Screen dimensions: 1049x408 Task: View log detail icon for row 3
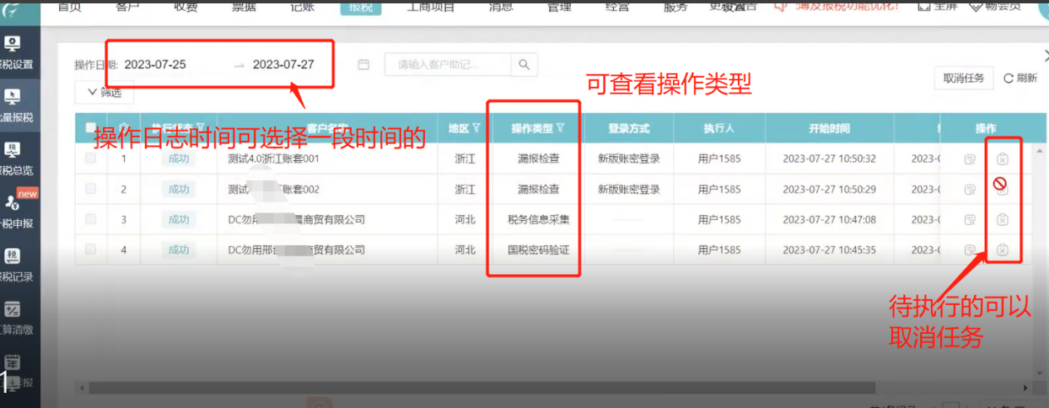point(971,220)
